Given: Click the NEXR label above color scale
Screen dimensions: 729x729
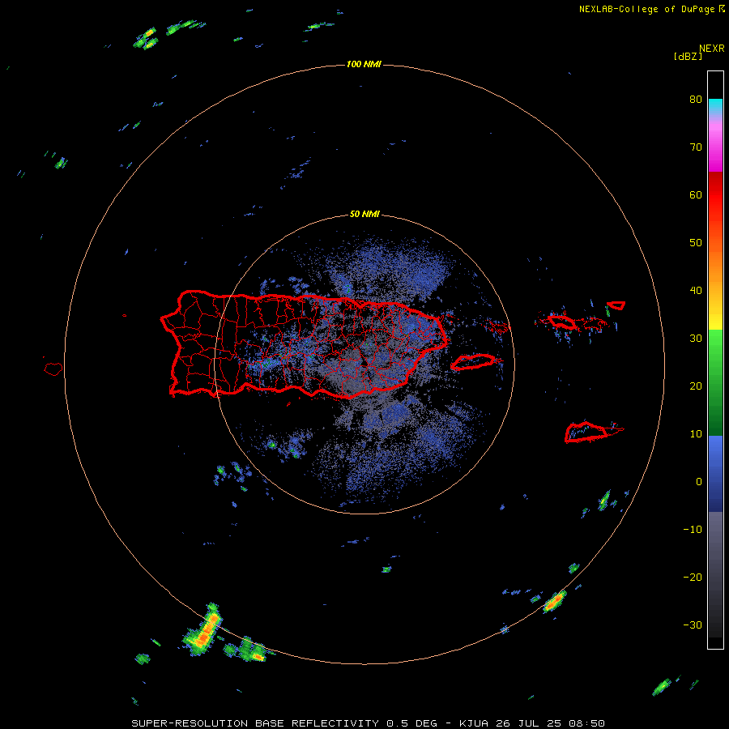Looking at the screenshot, I should [712, 49].
